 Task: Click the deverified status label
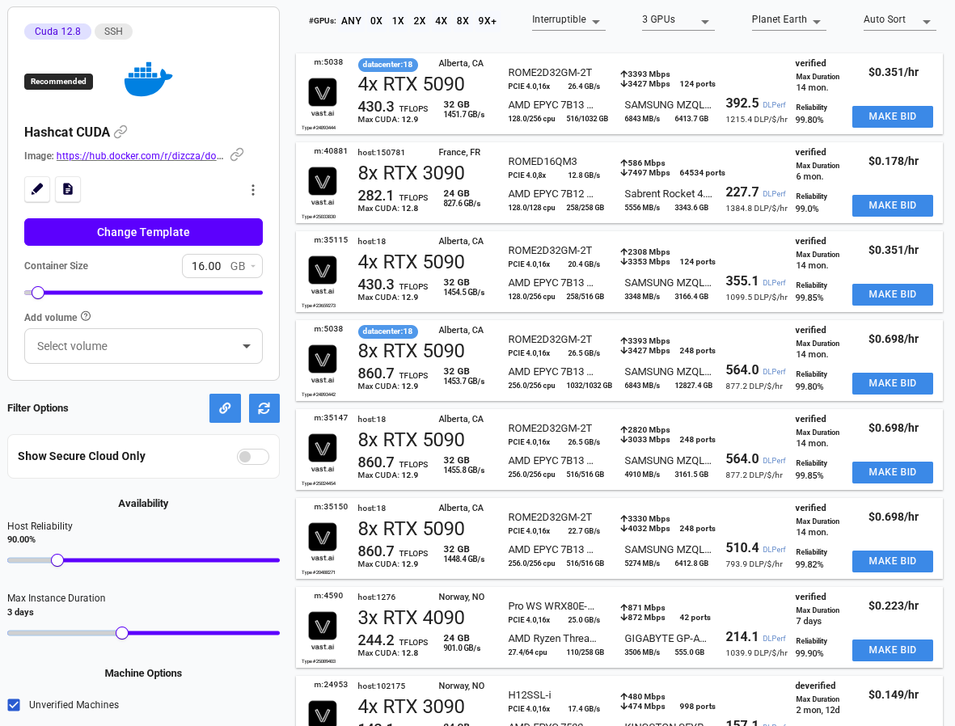click(816, 686)
